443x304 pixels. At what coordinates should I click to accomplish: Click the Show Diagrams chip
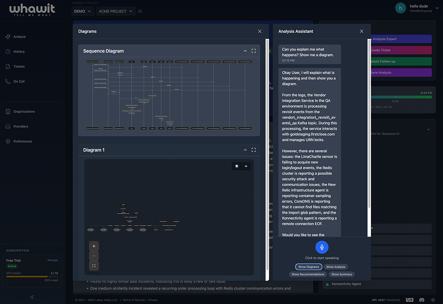(x=309, y=267)
